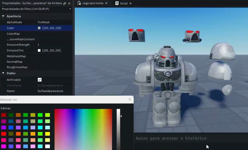Pop out the Properties panel
The height and width of the screenshot is (150, 248).
coord(65,3)
